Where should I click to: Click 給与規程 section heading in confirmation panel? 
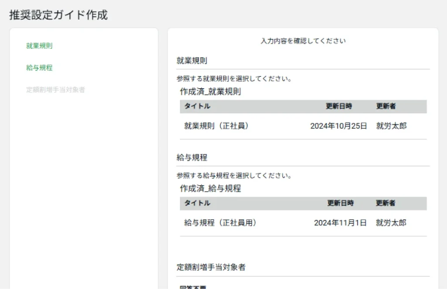(192, 158)
